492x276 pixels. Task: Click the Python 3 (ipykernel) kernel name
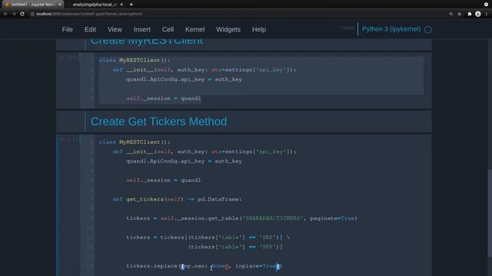(x=391, y=29)
